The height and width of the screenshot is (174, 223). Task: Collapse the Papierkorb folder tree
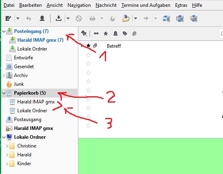point(4,93)
